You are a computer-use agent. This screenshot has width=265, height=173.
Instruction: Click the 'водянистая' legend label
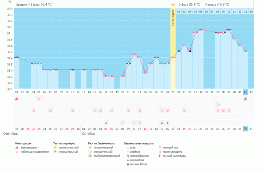tap(137, 160)
